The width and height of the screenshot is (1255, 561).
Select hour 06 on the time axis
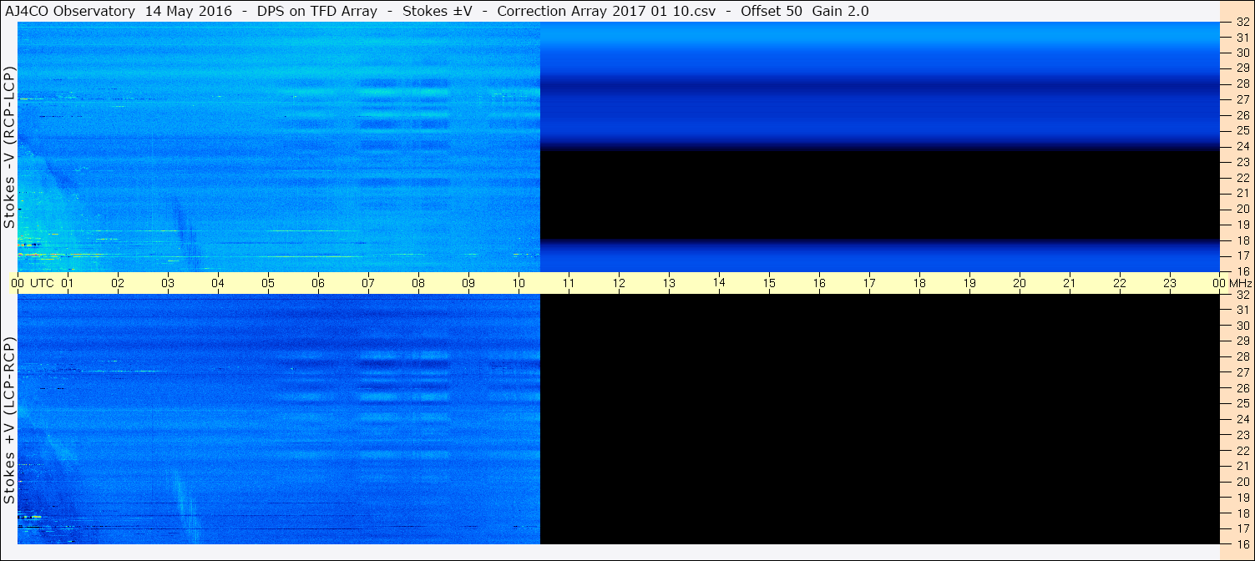click(x=318, y=283)
